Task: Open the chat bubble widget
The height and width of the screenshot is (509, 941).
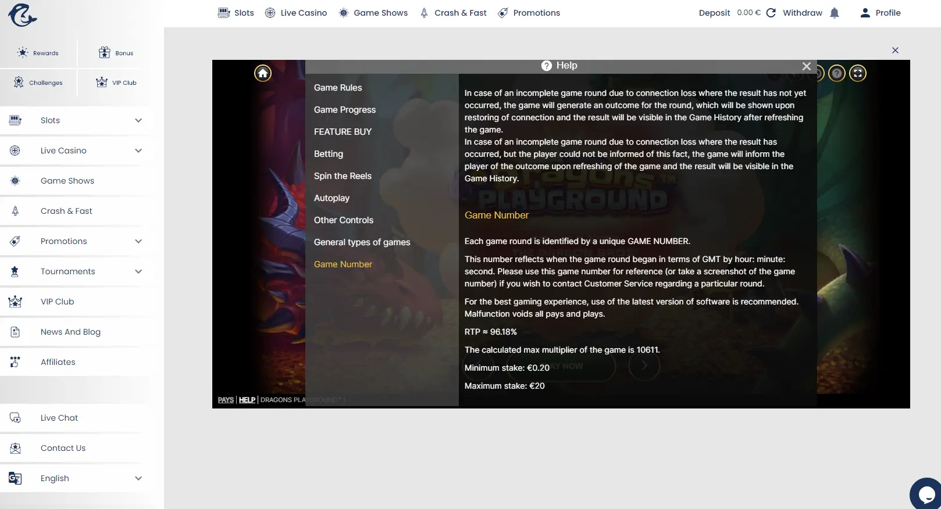Action: pos(926,494)
